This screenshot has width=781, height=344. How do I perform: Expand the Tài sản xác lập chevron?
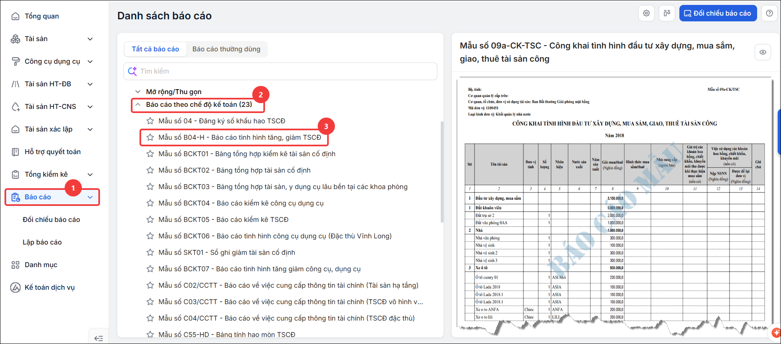point(90,129)
